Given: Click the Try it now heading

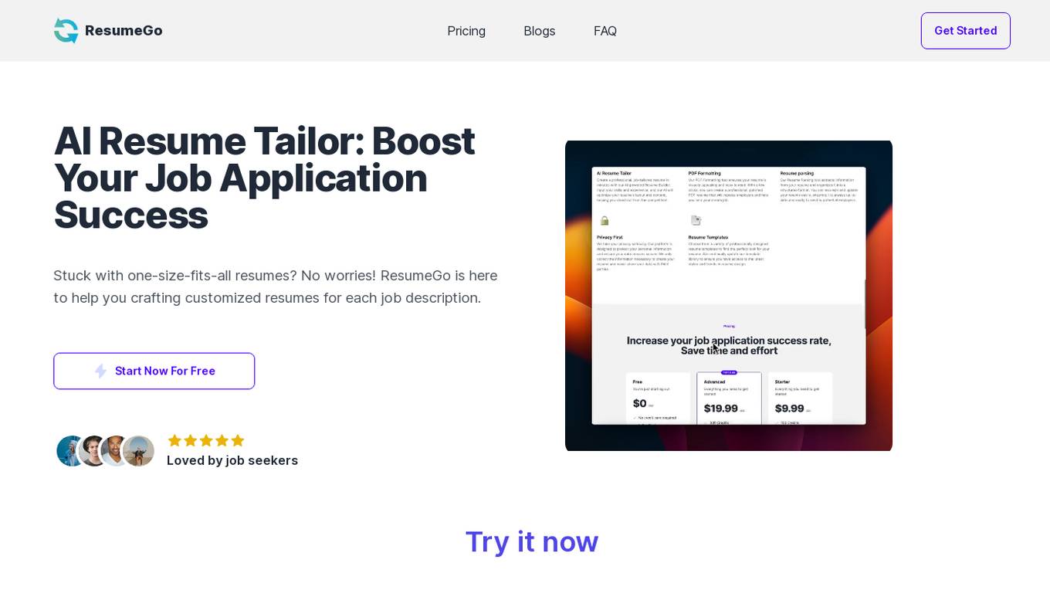Looking at the screenshot, I should [x=531, y=541].
